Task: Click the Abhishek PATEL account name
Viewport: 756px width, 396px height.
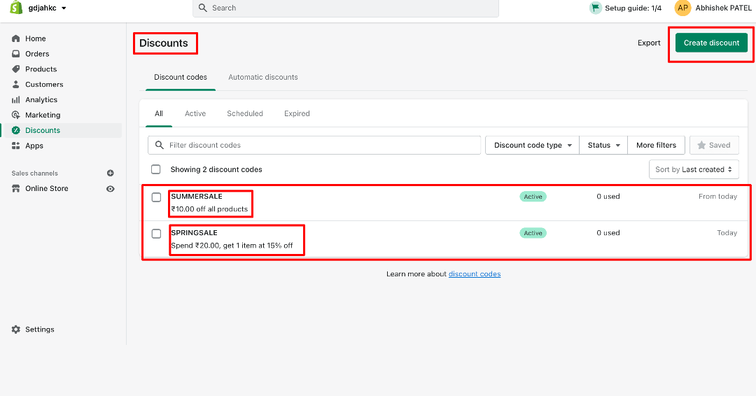Action: point(723,8)
